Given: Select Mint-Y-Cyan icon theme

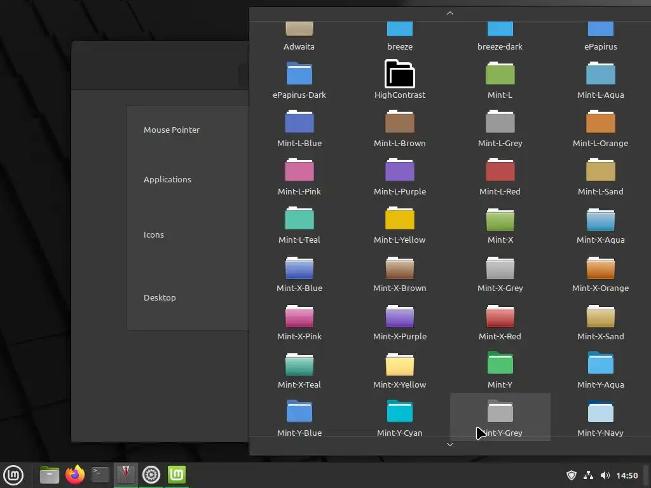Looking at the screenshot, I should pyautogui.click(x=399, y=417).
